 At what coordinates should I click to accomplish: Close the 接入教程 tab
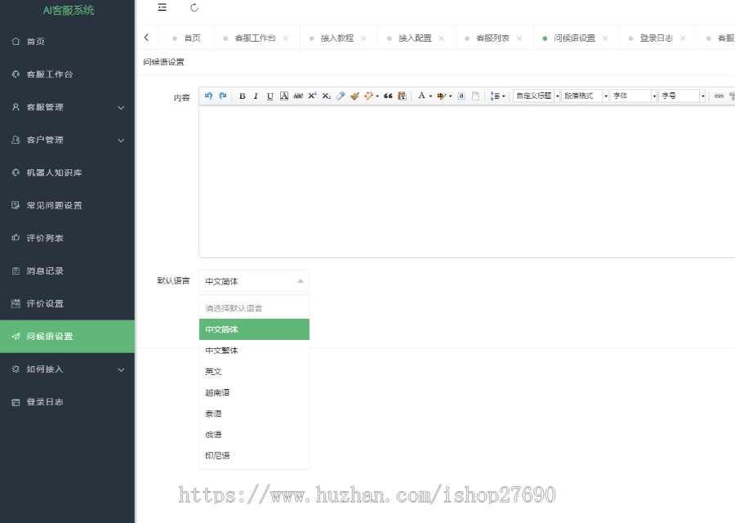tap(363, 38)
